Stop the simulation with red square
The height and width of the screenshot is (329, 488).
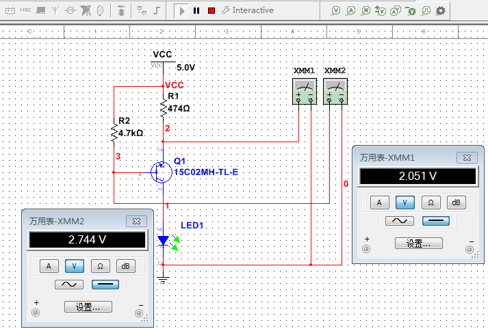click(211, 11)
